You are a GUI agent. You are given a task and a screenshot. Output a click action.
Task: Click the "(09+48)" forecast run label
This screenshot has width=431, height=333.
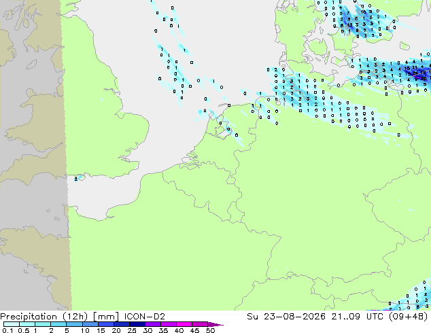click(408, 317)
